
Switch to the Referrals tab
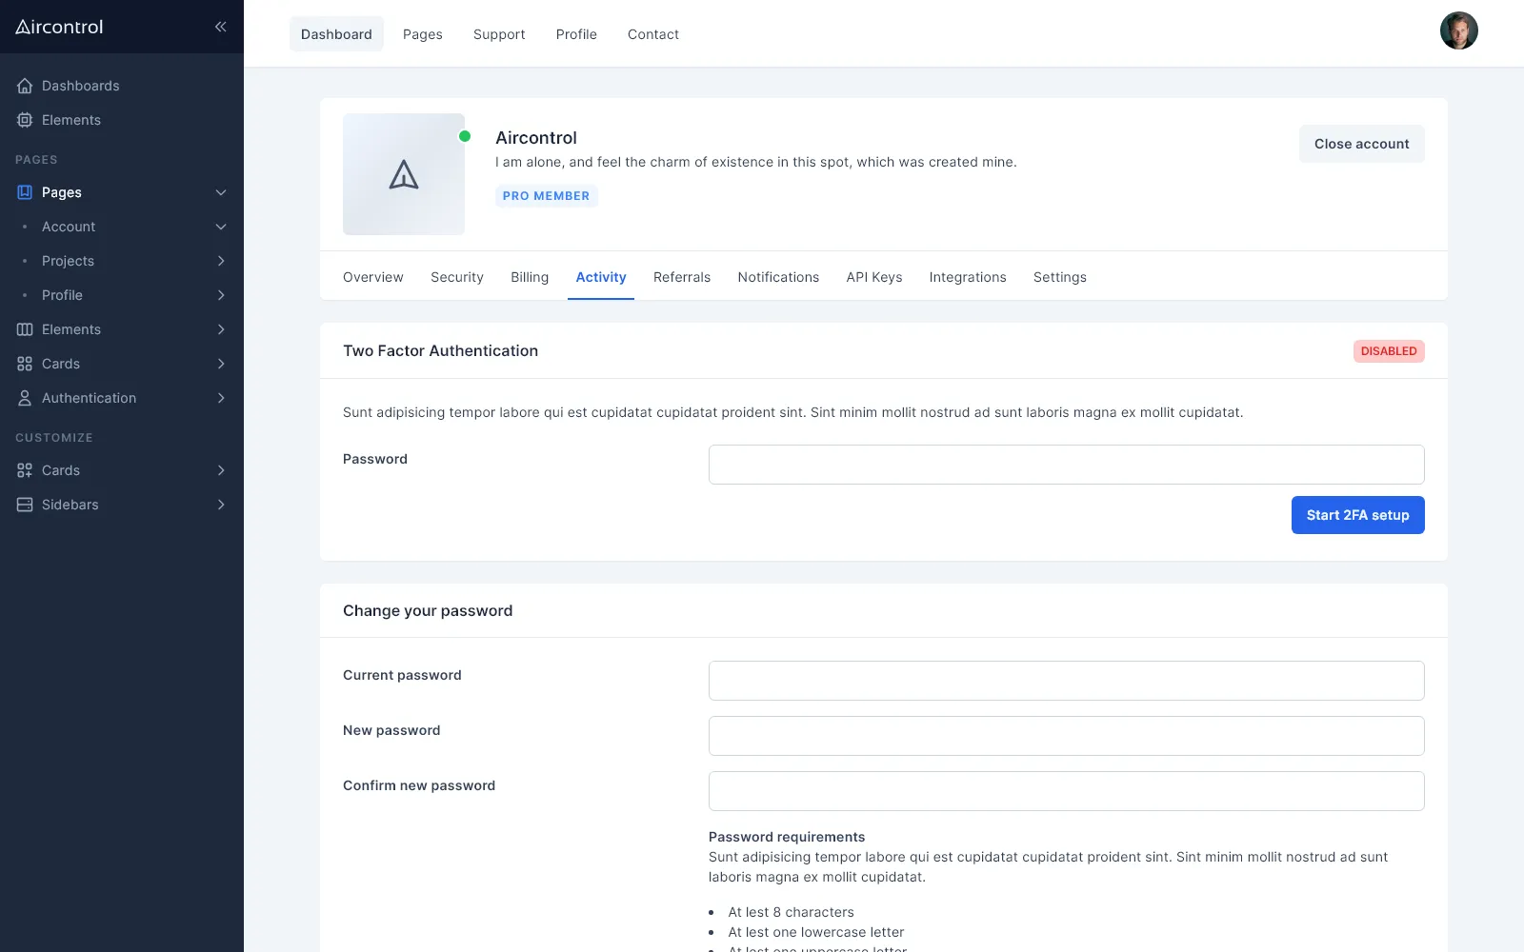682,277
